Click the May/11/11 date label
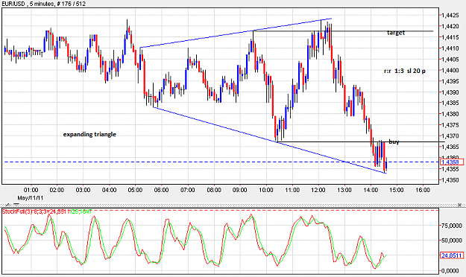Screen dimensions: 466x277 (31, 198)
